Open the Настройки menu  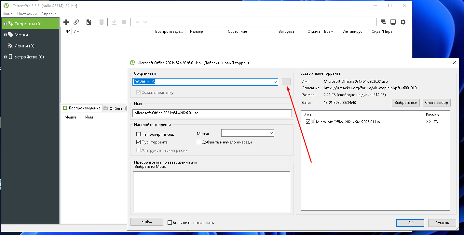pos(27,14)
